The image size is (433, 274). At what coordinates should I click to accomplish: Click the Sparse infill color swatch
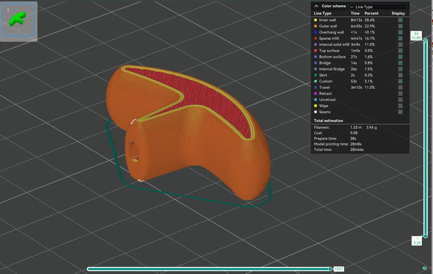pos(315,38)
